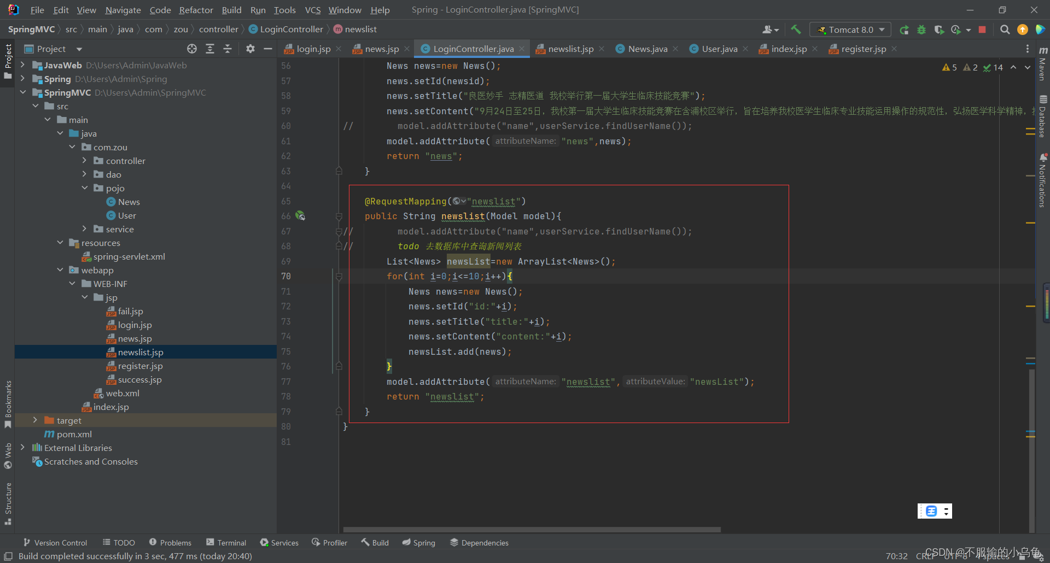Toggle the fold marker on line 70
This screenshot has width=1050, height=563.
coord(339,277)
